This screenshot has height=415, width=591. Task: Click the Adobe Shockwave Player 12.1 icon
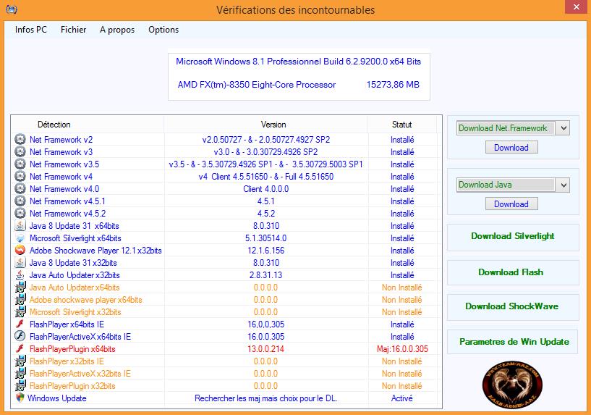pos(20,250)
